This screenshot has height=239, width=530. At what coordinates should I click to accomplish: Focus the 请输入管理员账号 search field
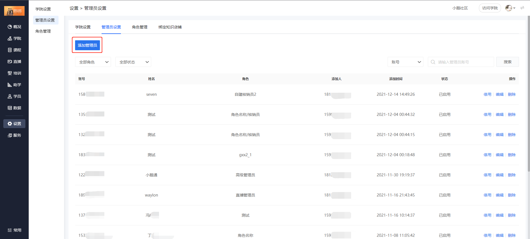click(x=461, y=62)
